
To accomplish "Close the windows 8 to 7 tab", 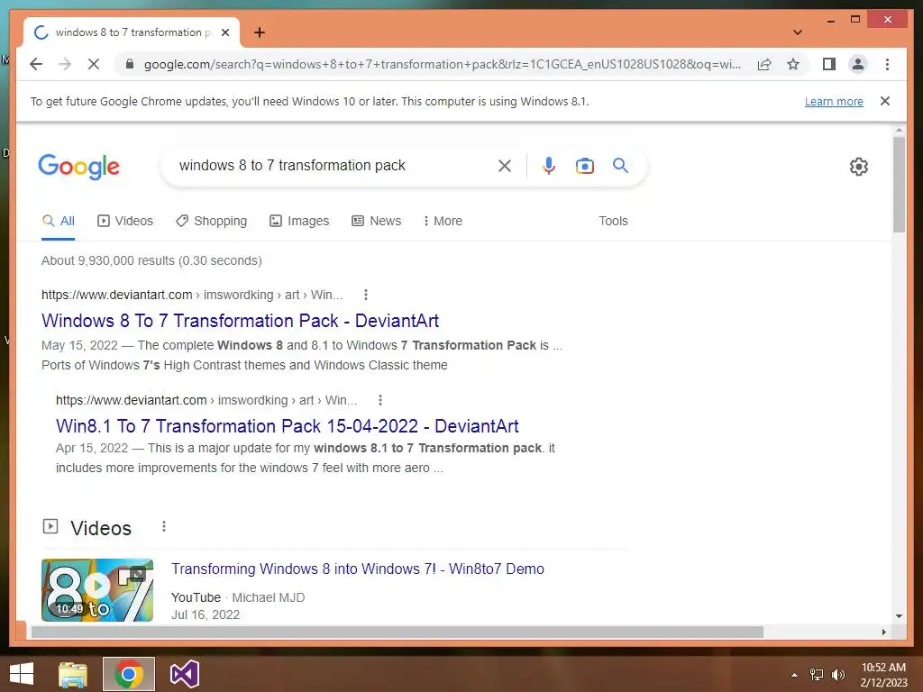I will click(224, 32).
